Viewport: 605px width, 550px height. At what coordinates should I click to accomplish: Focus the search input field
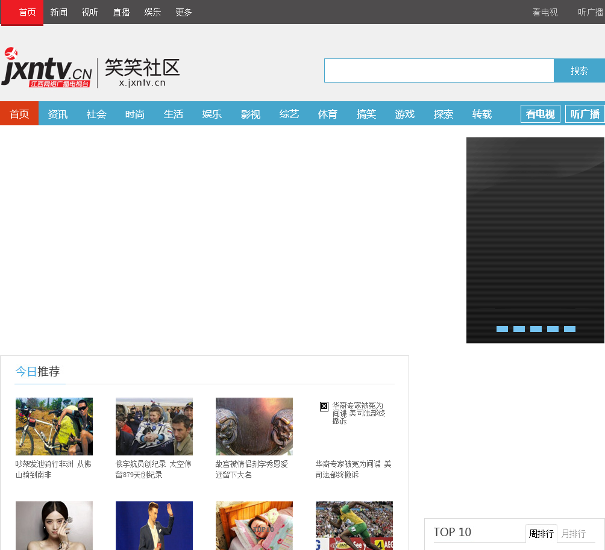pyautogui.click(x=439, y=70)
